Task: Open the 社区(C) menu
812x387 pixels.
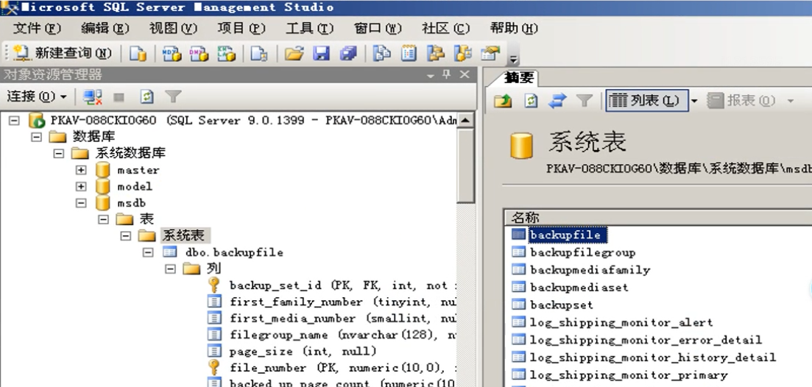Action: pos(446,28)
